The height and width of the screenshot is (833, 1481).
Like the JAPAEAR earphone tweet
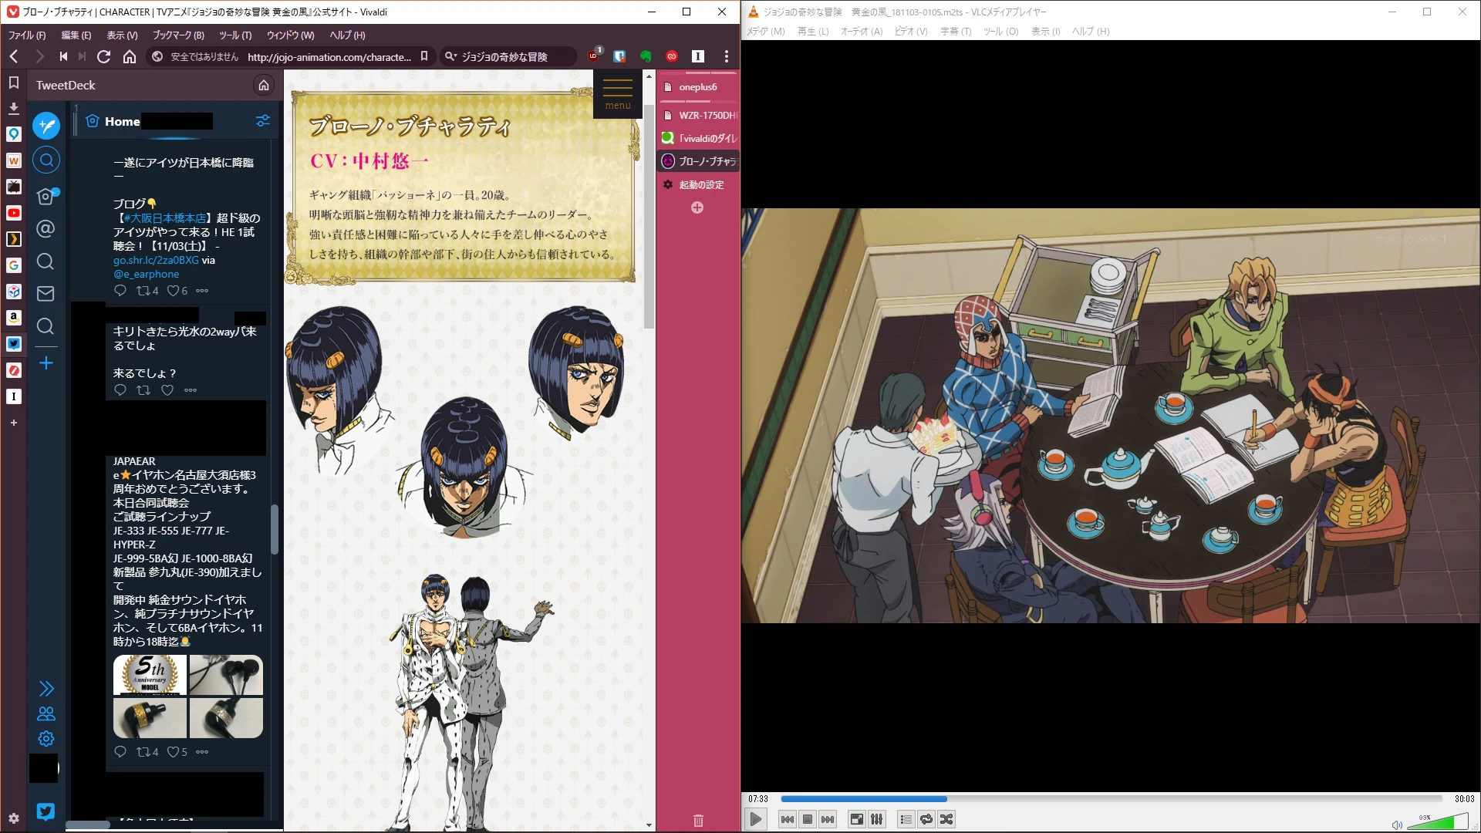[174, 752]
